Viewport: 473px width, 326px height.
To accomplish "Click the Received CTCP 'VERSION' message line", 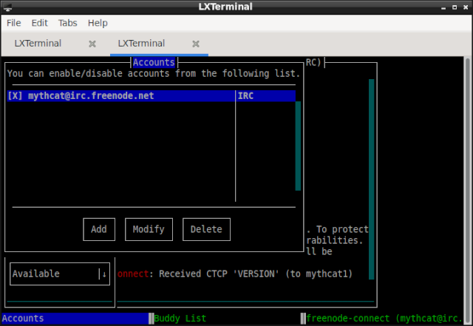I will [235, 274].
